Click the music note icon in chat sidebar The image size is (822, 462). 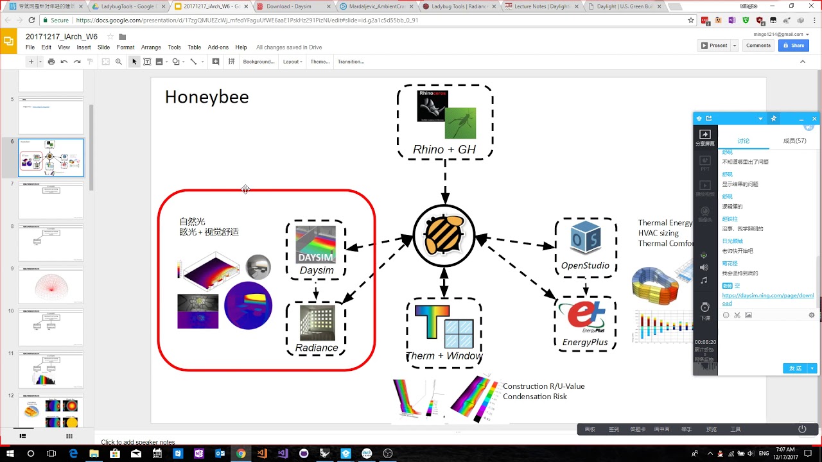pyautogui.click(x=704, y=280)
